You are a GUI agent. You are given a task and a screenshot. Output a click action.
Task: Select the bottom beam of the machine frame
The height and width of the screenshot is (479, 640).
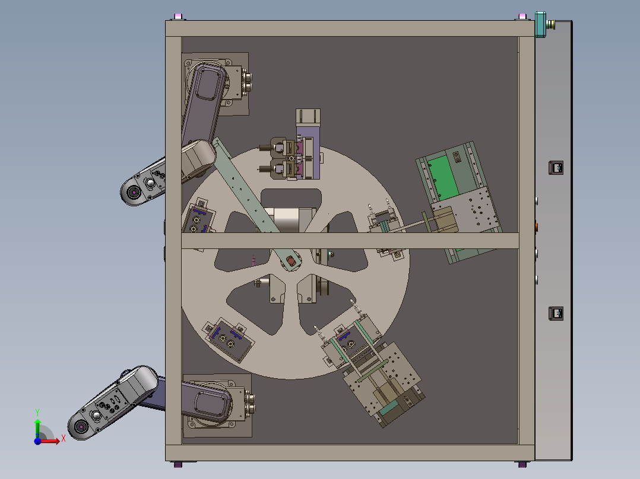coord(350,453)
